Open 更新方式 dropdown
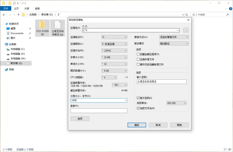The image size is (233, 152). point(174,37)
